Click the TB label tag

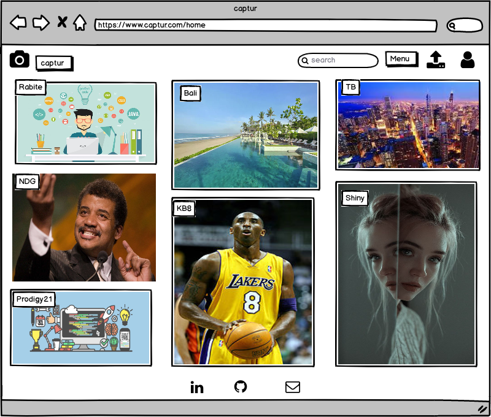350,87
